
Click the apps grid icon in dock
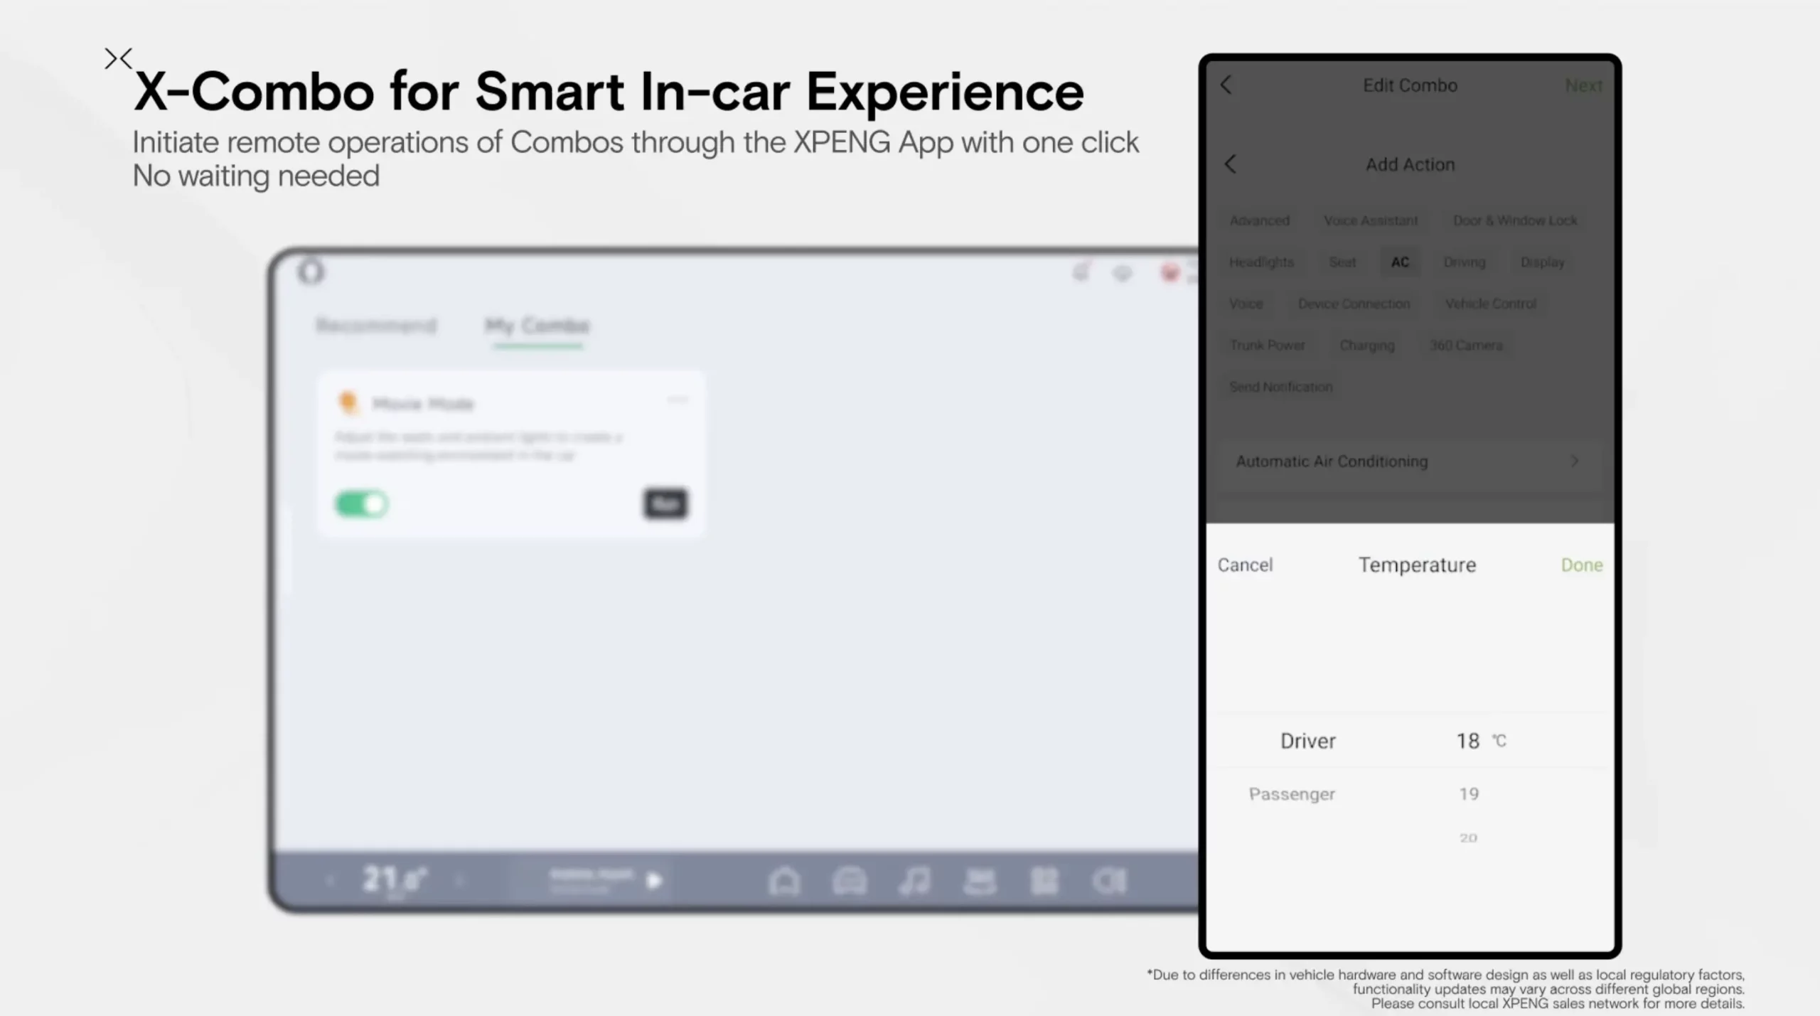tap(1044, 882)
